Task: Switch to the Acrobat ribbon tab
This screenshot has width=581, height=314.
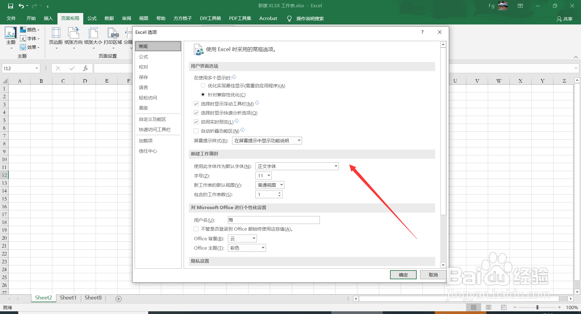Action: click(x=268, y=18)
